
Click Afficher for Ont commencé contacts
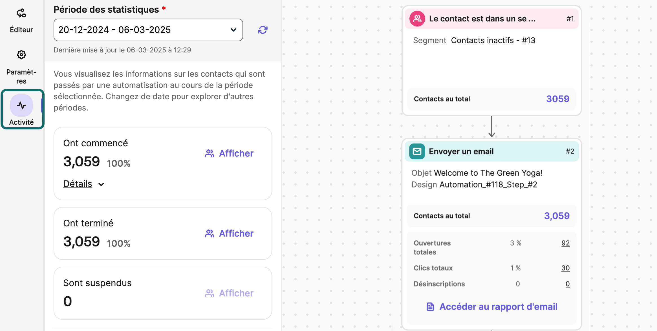click(229, 153)
